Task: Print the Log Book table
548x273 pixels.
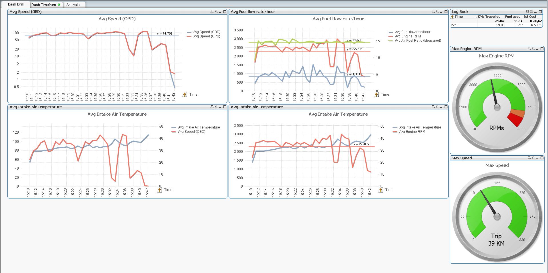Action: 527,12
